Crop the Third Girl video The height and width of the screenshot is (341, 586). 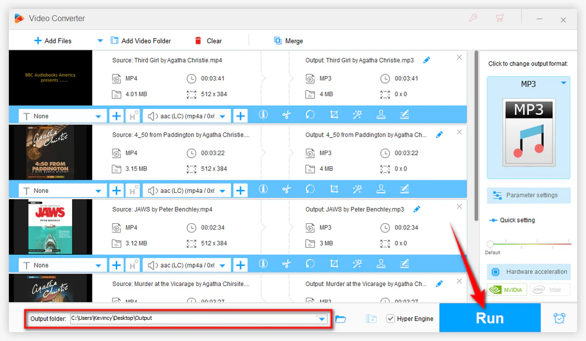tap(335, 115)
